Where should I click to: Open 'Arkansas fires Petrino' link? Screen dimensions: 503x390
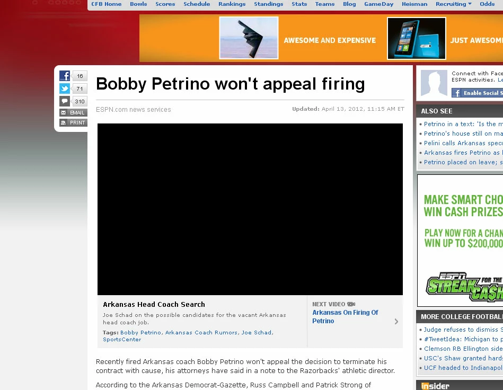(x=463, y=153)
